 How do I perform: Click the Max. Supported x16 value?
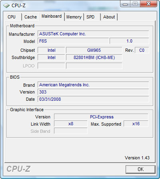[x=136, y=124]
